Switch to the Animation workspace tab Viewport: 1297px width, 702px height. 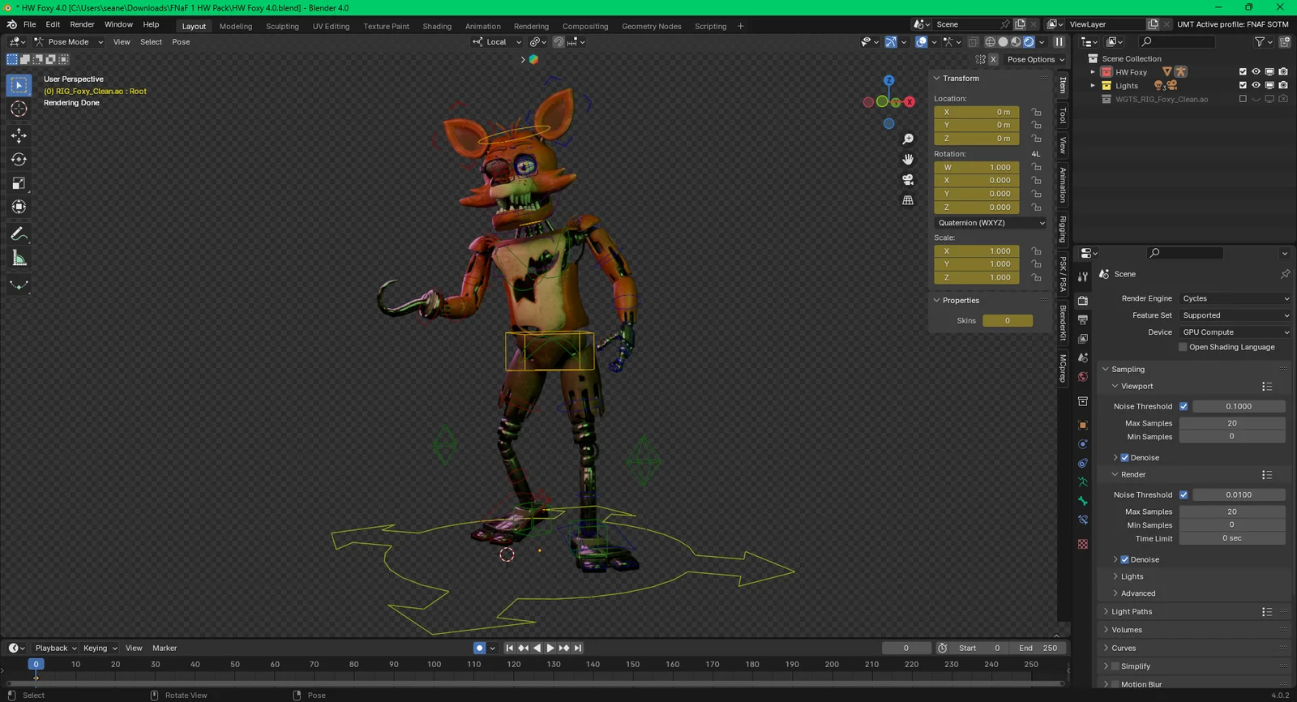coord(483,26)
